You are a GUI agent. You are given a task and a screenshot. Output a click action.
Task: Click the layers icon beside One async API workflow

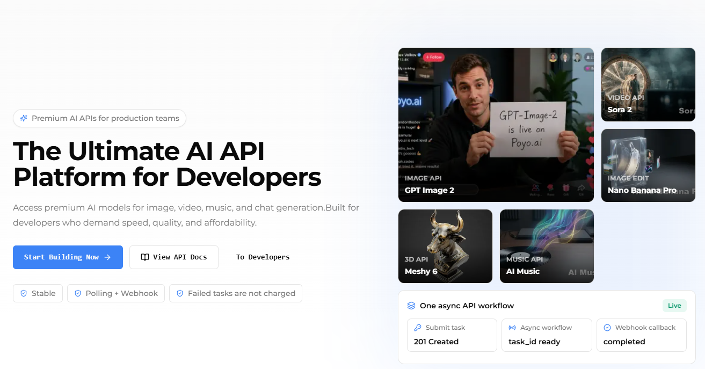[411, 306]
